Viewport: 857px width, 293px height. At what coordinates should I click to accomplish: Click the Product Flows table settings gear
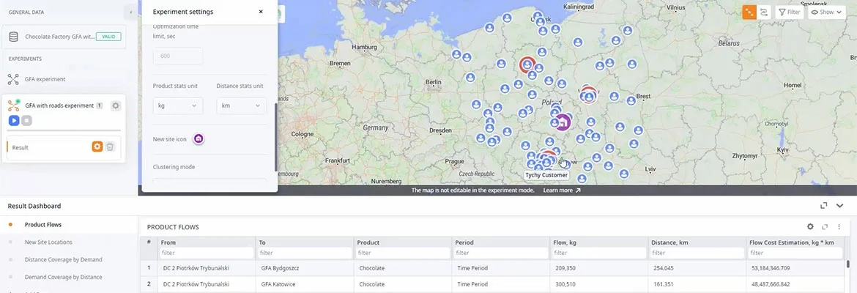click(810, 227)
